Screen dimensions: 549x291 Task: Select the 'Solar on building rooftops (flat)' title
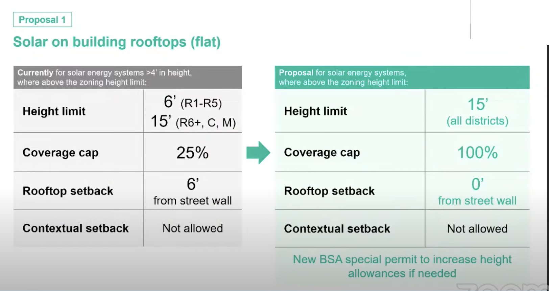coord(117,42)
